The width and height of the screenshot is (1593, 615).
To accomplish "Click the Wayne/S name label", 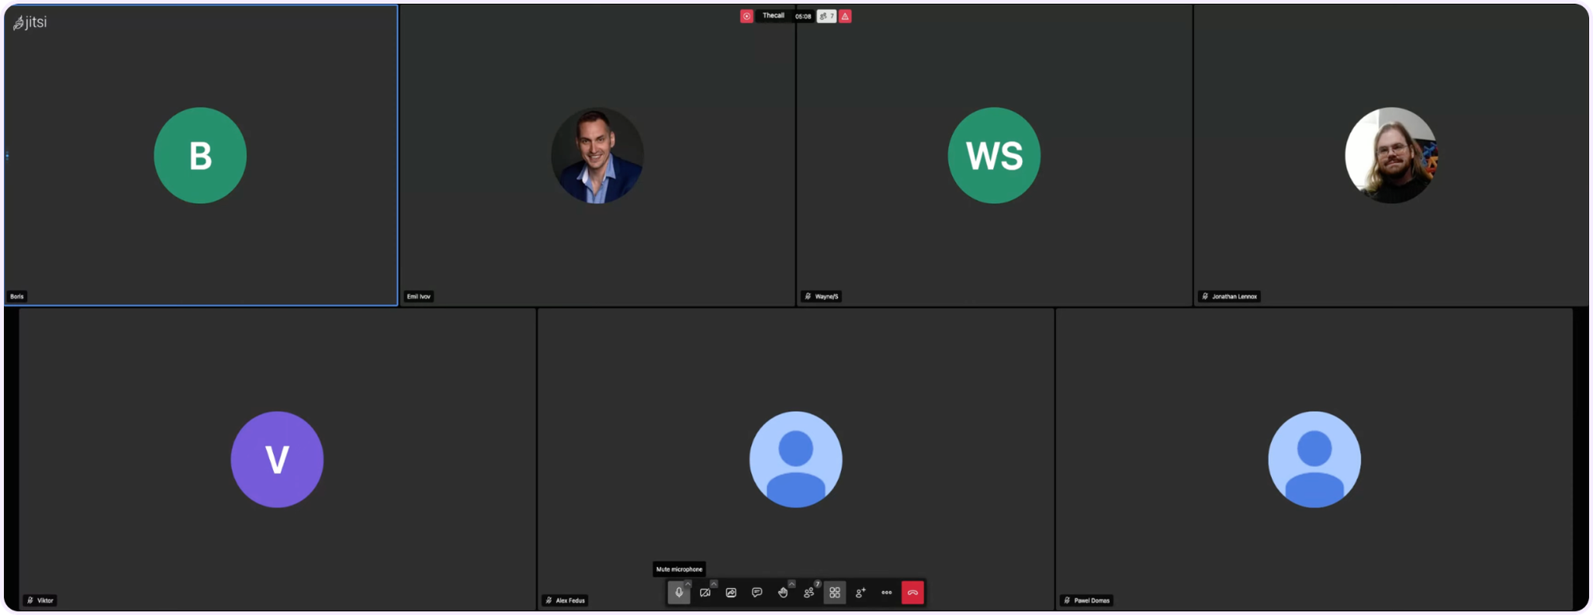I will (x=822, y=296).
